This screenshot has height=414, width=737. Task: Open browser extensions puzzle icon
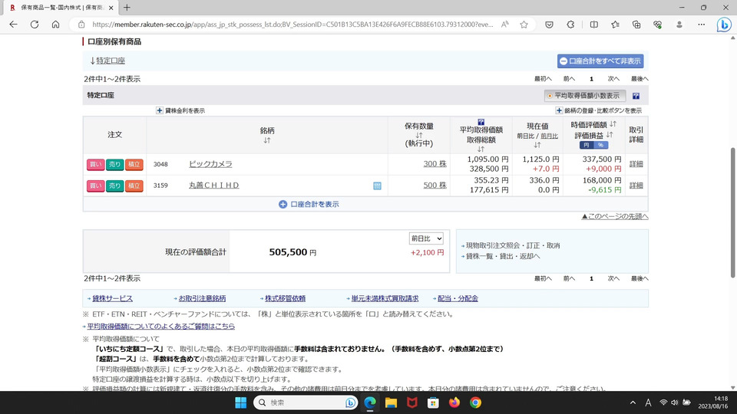pos(570,25)
